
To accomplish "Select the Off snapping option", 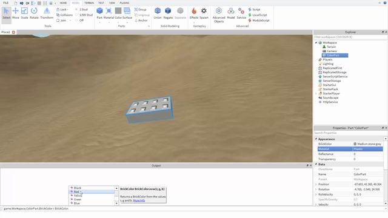I will 79,20.
